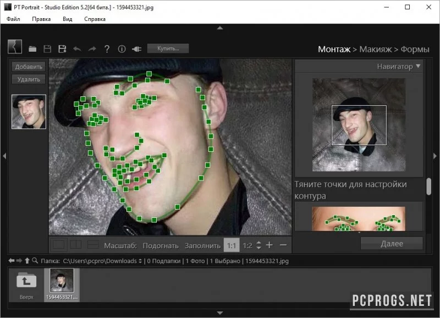Expand the Навигатор panel dropdown arrow
Screen dimensions: 440x318
pos(418,66)
